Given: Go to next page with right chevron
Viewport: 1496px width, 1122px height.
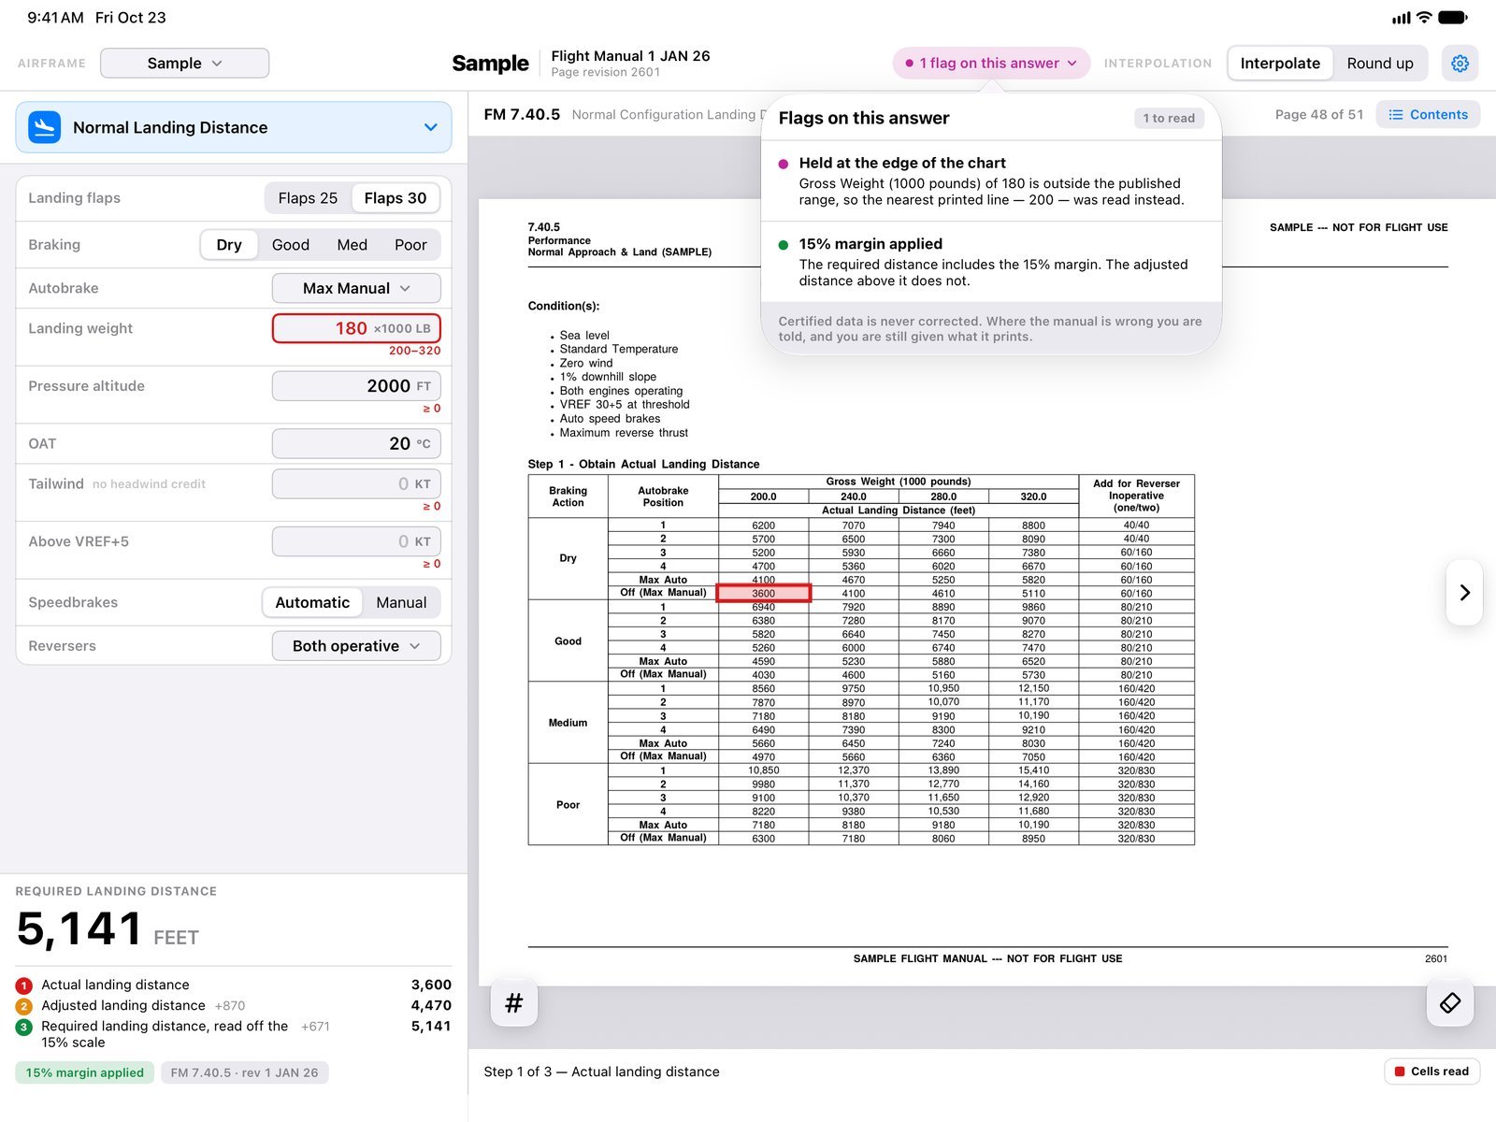Looking at the screenshot, I should click(x=1464, y=592).
